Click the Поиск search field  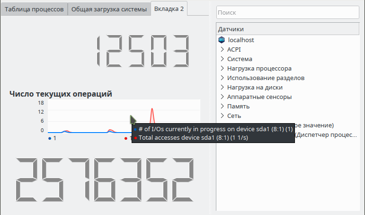point(287,12)
